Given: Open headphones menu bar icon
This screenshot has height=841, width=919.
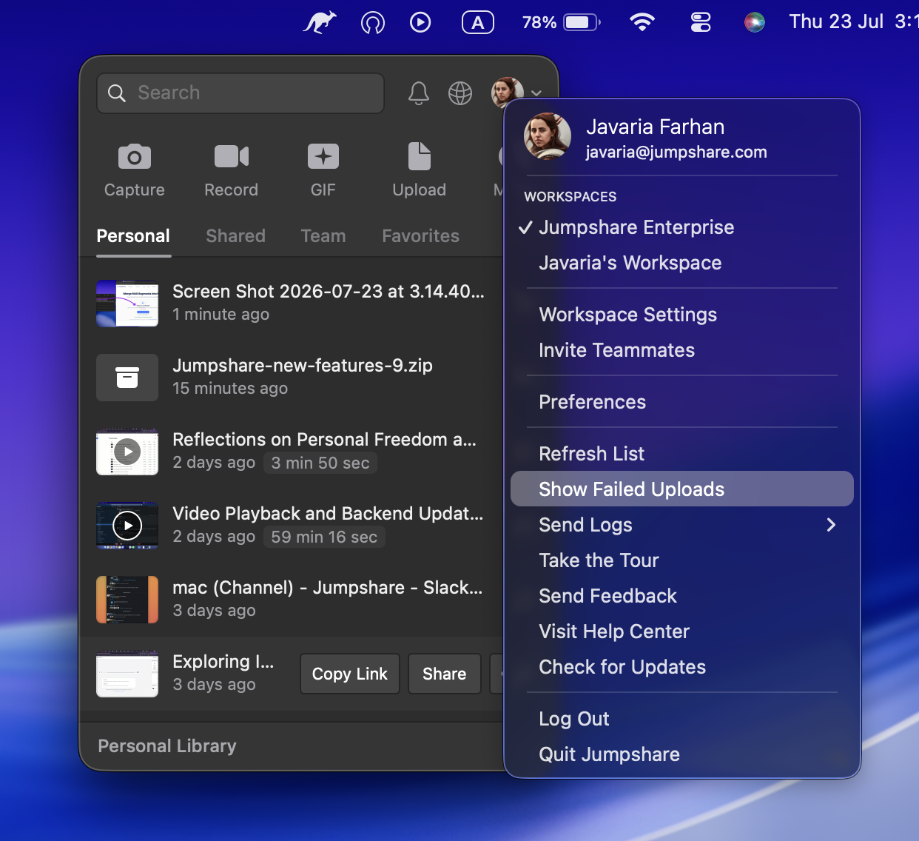Looking at the screenshot, I should pos(373,23).
